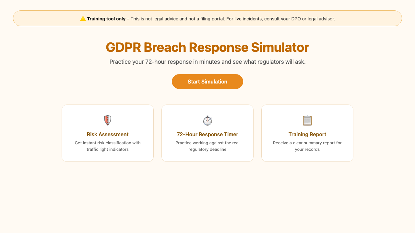Click the regulatory deadline description on middle card
The image size is (415, 233).
point(207,146)
